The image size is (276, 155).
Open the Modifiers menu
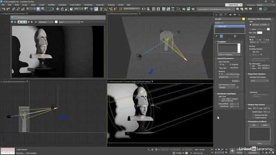(51, 5)
